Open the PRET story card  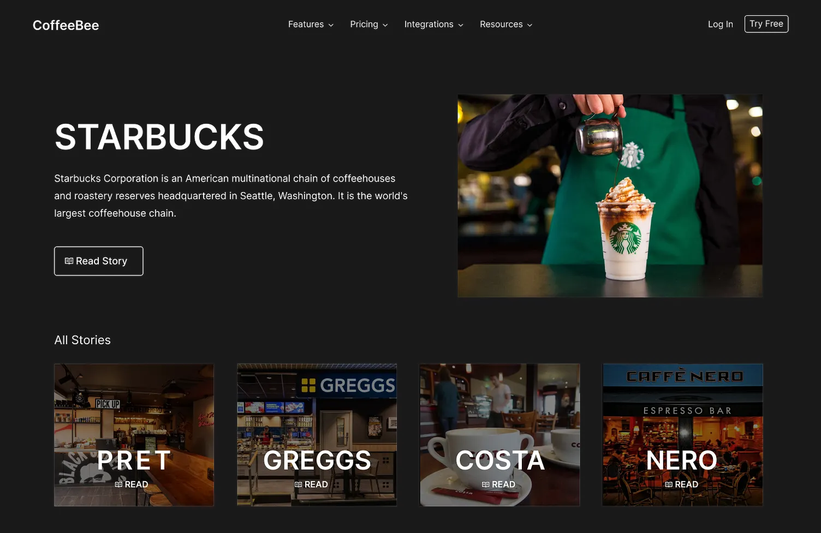[134, 435]
